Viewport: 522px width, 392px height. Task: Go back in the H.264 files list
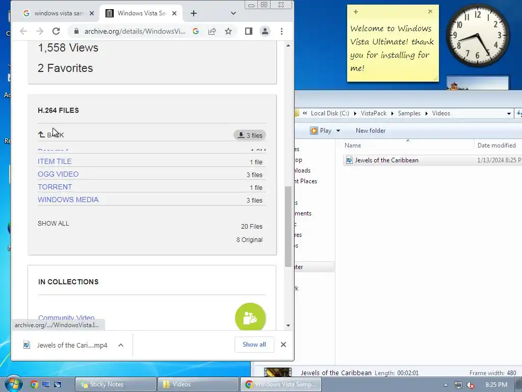[x=51, y=135]
